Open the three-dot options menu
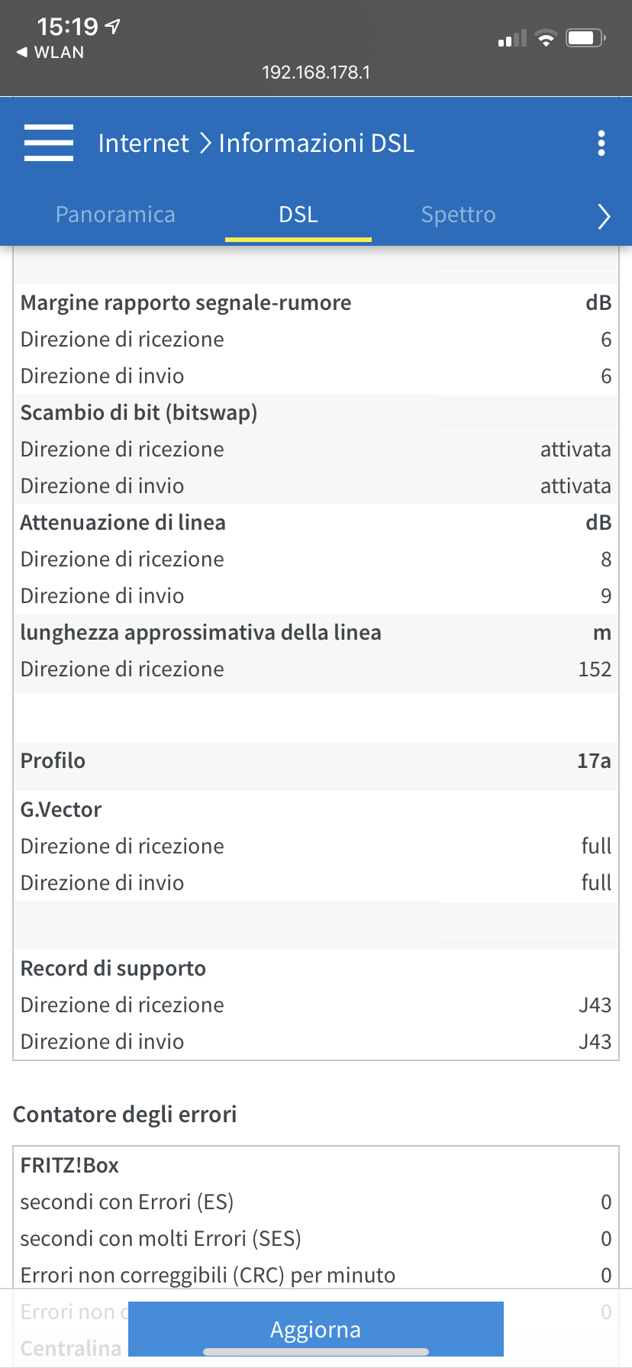This screenshot has width=632, height=1368. [601, 143]
